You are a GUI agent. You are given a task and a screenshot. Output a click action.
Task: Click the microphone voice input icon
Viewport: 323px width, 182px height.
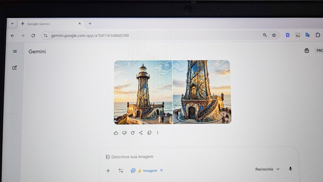pos(290,169)
